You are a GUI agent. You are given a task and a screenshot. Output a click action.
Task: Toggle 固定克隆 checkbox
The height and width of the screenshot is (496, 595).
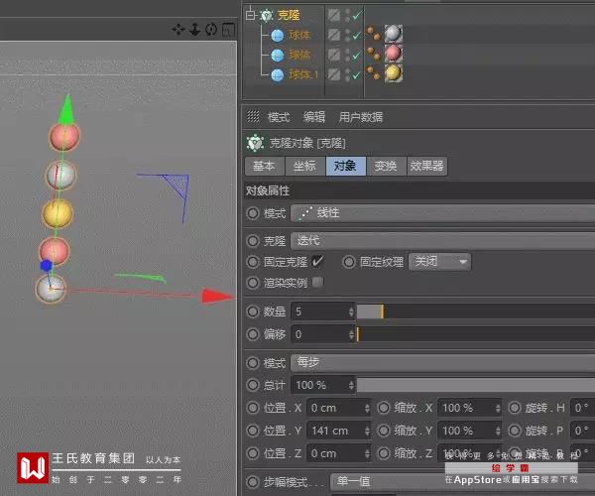point(317,261)
